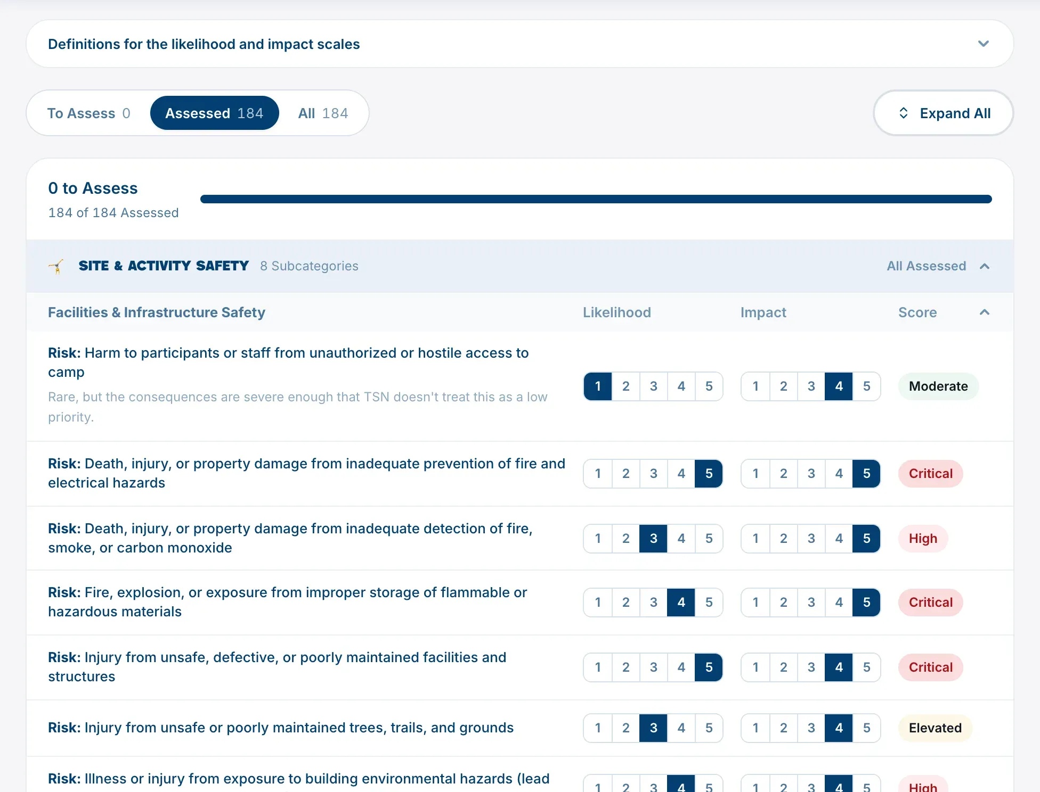This screenshot has width=1040, height=792.
Task: Set likelihood 2 for unauthorized access risk
Action: pos(625,386)
